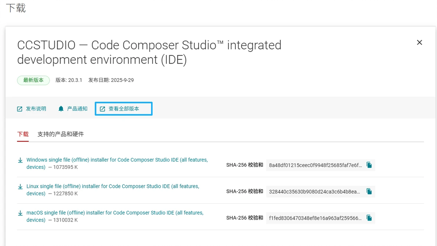The height and width of the screenshot is (246, 437).
Task: Select the 下载 tab
Action: pos(23,134)
